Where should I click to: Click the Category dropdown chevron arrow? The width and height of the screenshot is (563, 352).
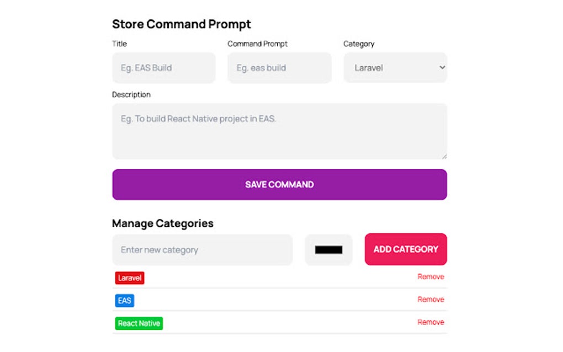(x=442, y=67)
